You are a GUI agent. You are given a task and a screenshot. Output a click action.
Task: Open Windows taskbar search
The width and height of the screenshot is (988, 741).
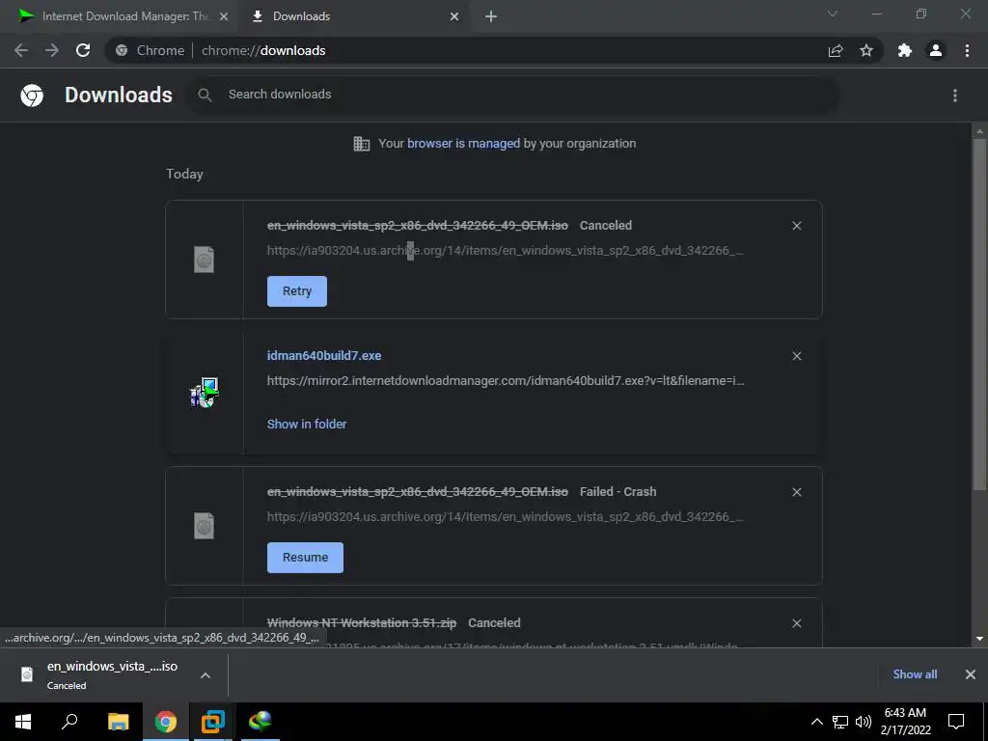pyautogui.click(x=69, y=722)
